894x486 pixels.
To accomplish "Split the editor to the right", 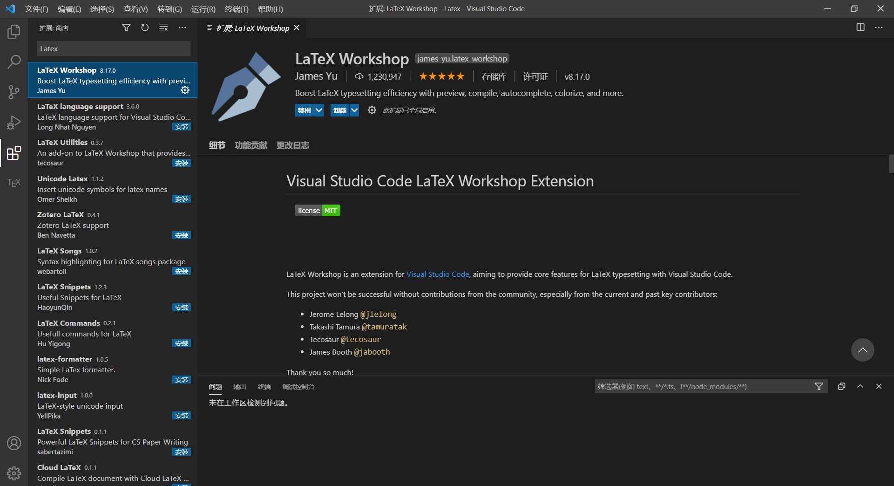I will tap(860, 27).
